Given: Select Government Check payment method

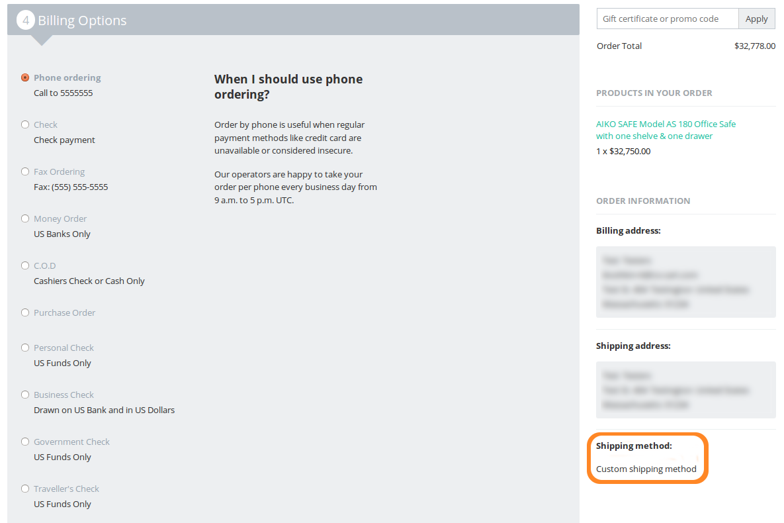Looking at the screenshot, I should pos(25,442).
